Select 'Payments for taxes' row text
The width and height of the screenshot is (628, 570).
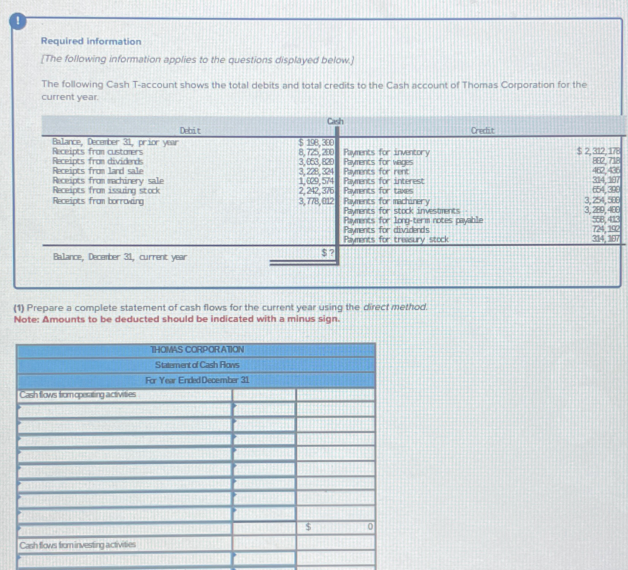(378, 191)
